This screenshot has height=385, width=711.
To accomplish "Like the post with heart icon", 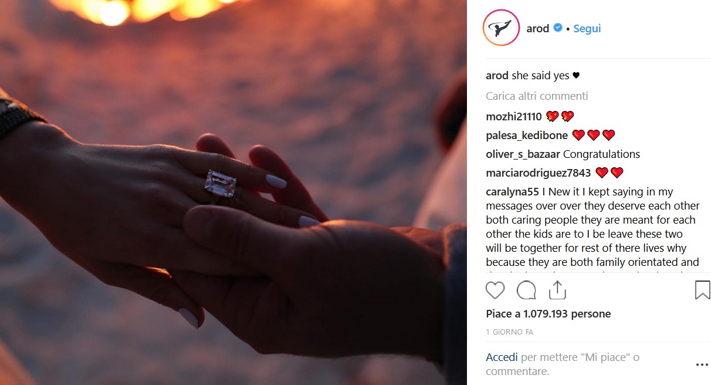I will [495, 291].
